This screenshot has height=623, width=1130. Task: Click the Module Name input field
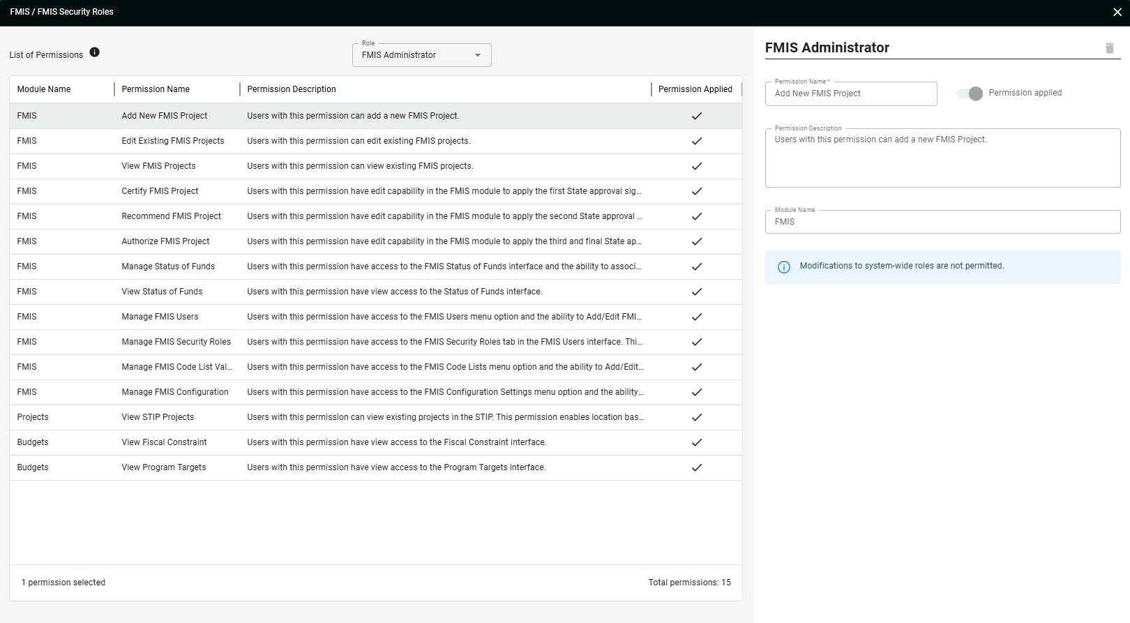coord(943,222)
